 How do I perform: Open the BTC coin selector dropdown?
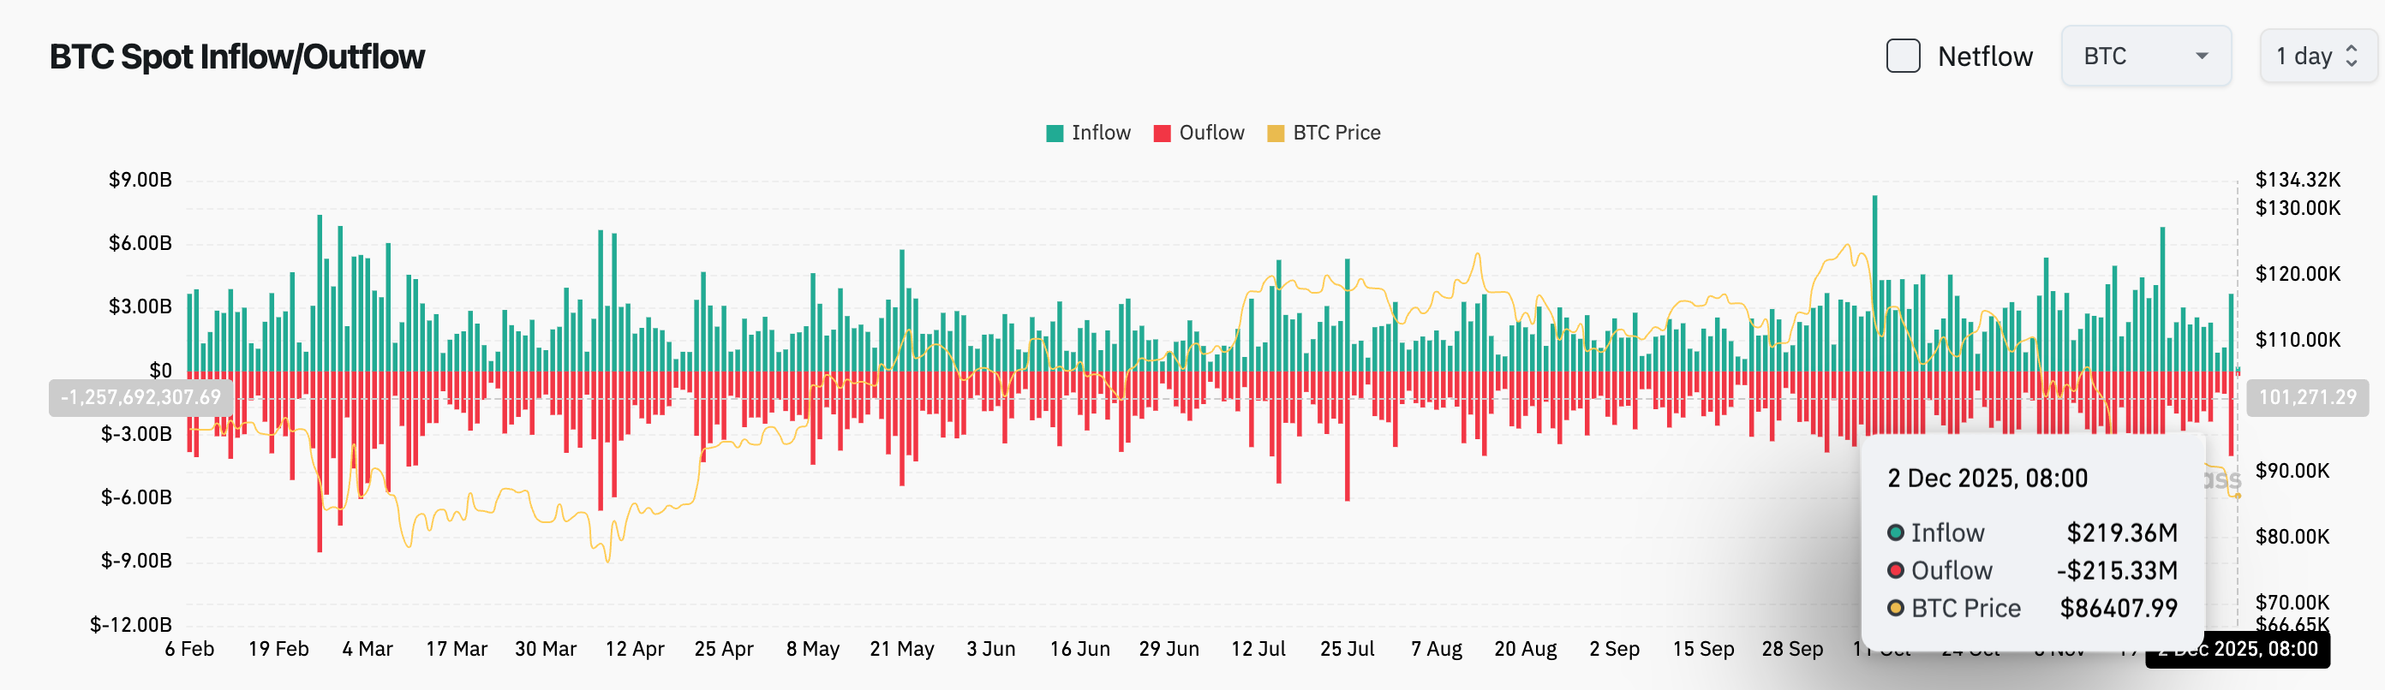(2146, 56)
